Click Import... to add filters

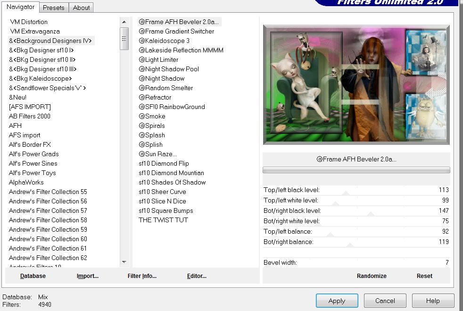pos(87,276)
